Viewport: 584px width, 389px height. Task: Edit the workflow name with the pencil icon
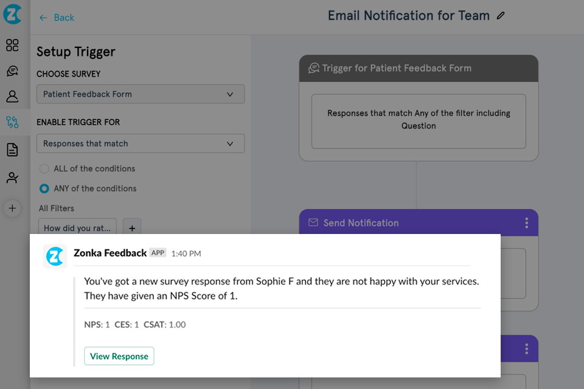(501, 16)
